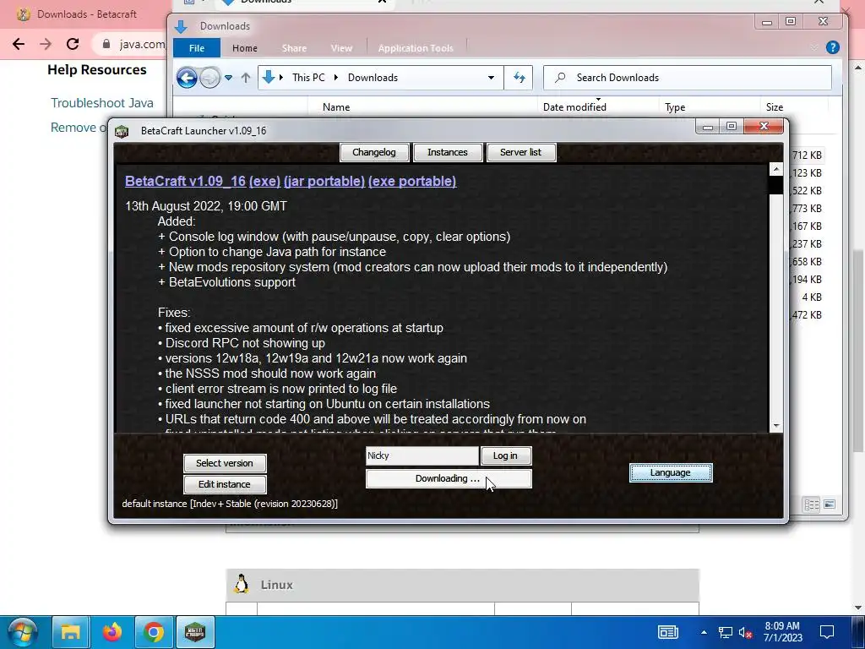This screenshot has height=649, width=865.
Task: Sort by the Name column header
Action: (336, 107)
